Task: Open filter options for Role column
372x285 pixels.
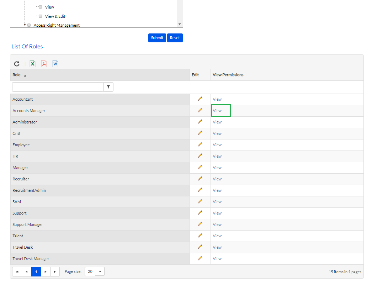Action: [108, 87]
